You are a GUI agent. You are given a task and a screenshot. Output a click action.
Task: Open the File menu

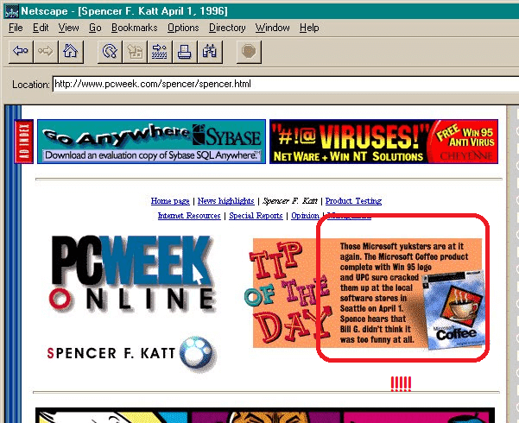(x=16, y=28)
